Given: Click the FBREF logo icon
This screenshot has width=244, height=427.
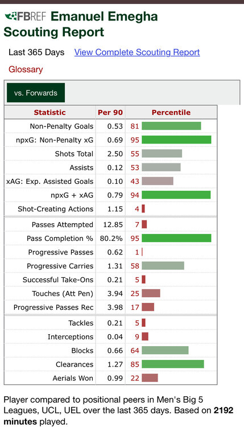Looking at the screenshot, I should pos(25,17).
